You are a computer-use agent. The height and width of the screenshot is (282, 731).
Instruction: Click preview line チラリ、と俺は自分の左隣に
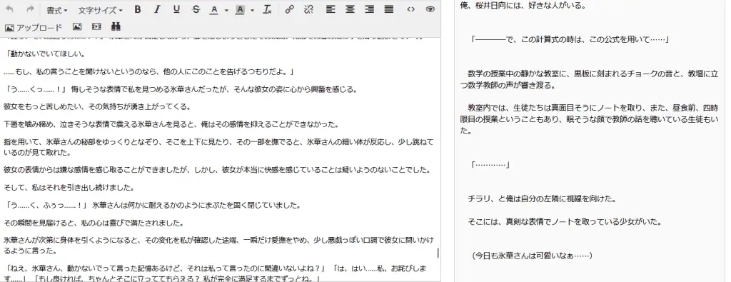coord(543,199)
